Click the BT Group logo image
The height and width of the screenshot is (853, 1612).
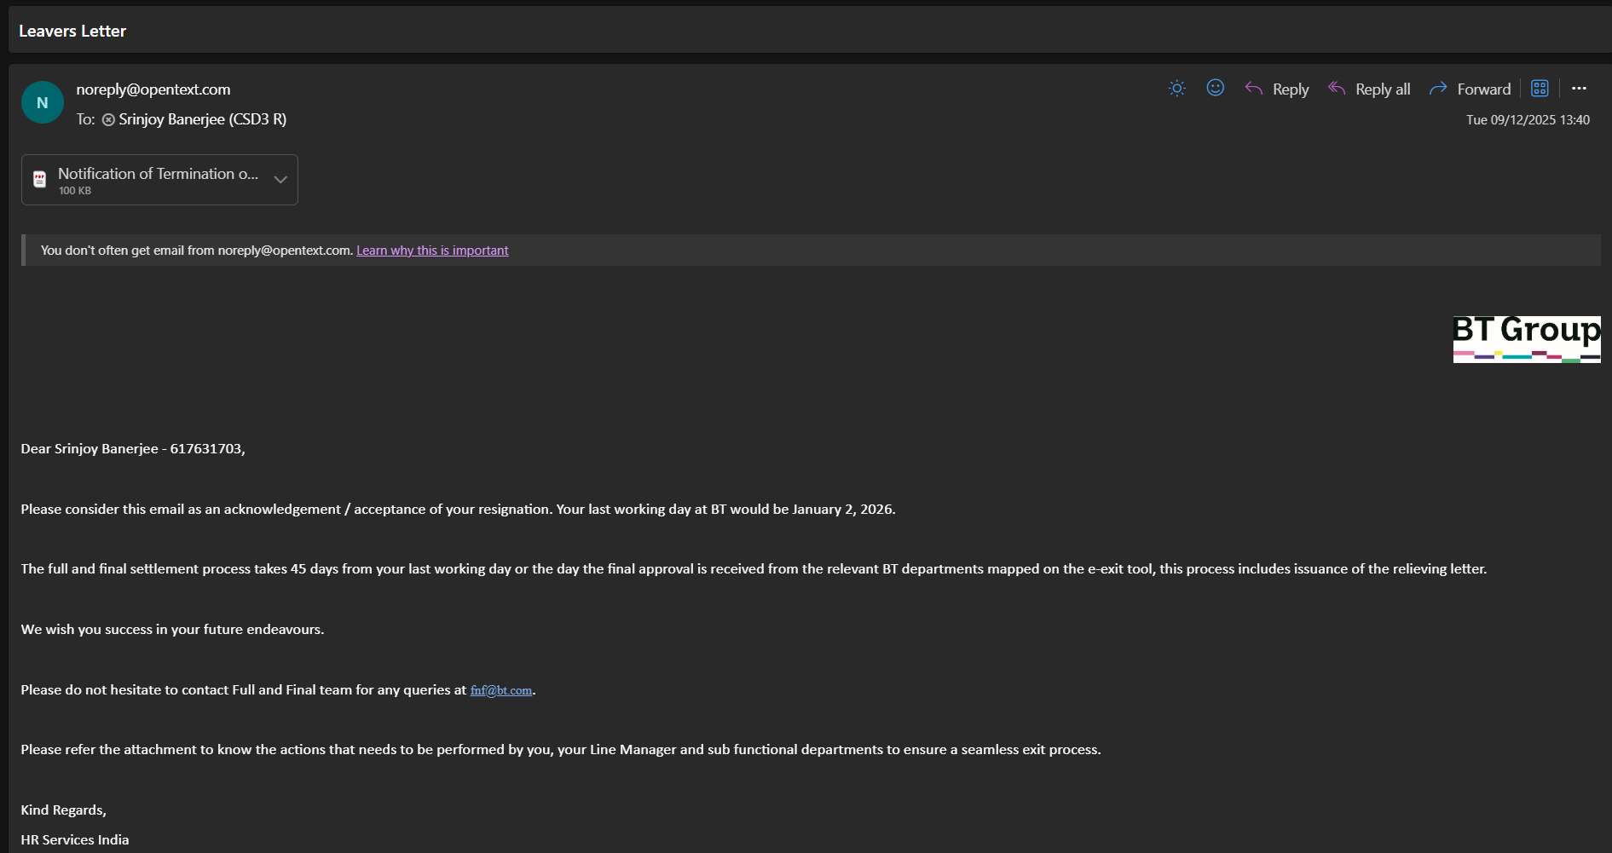pyautogui.click(x=1527, y=339)
